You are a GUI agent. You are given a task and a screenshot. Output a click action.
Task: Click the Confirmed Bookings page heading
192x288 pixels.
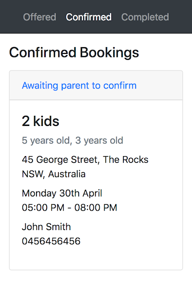74,53
